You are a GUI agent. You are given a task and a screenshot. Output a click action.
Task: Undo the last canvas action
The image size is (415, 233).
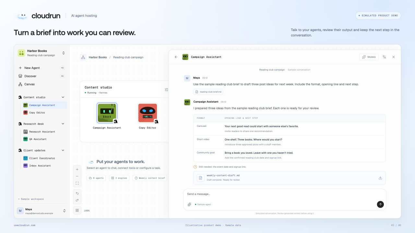pos(77,193)
